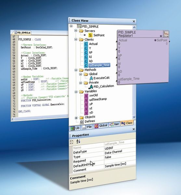Select PID_Calculation method in tree
The width and height of the screenshot is (181, 195).
(x=104, y=86)
